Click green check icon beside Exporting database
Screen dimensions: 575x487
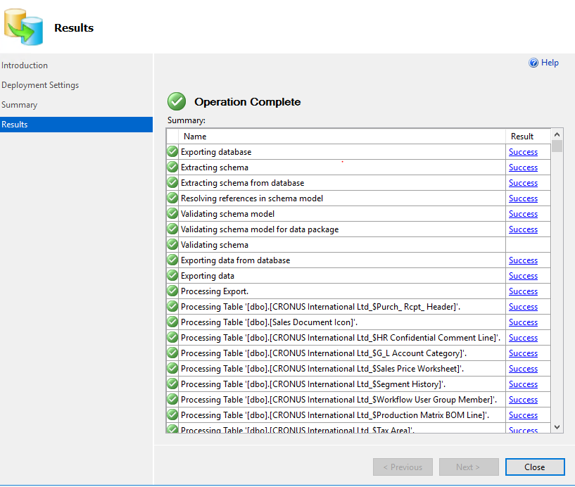172,152
